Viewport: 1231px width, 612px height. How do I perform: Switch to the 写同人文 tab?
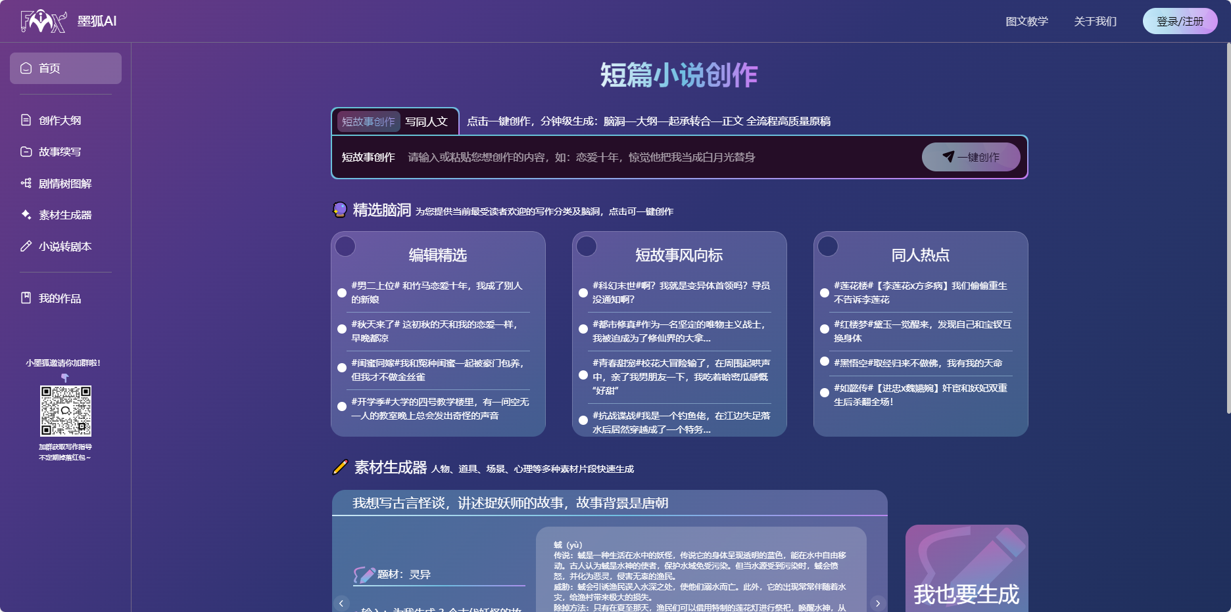click(427, 121)
